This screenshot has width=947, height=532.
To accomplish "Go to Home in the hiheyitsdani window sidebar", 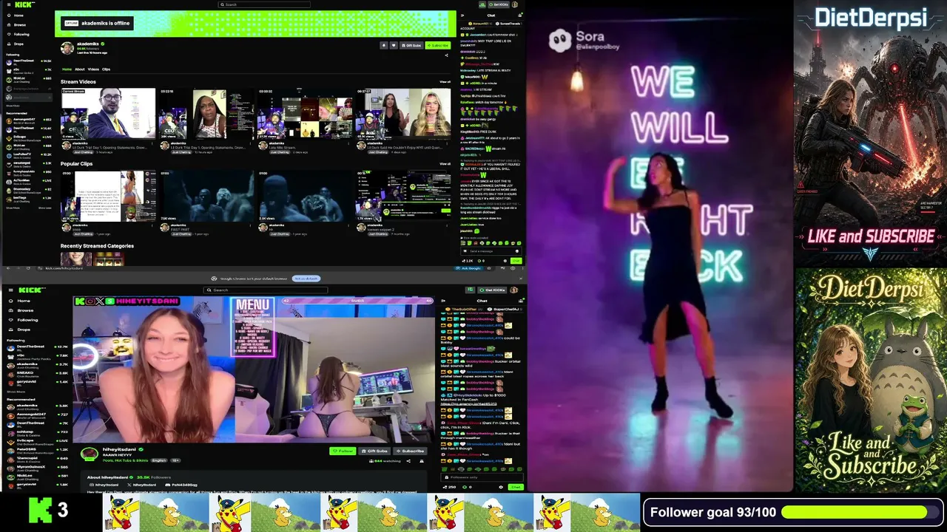I will point(20,301).
